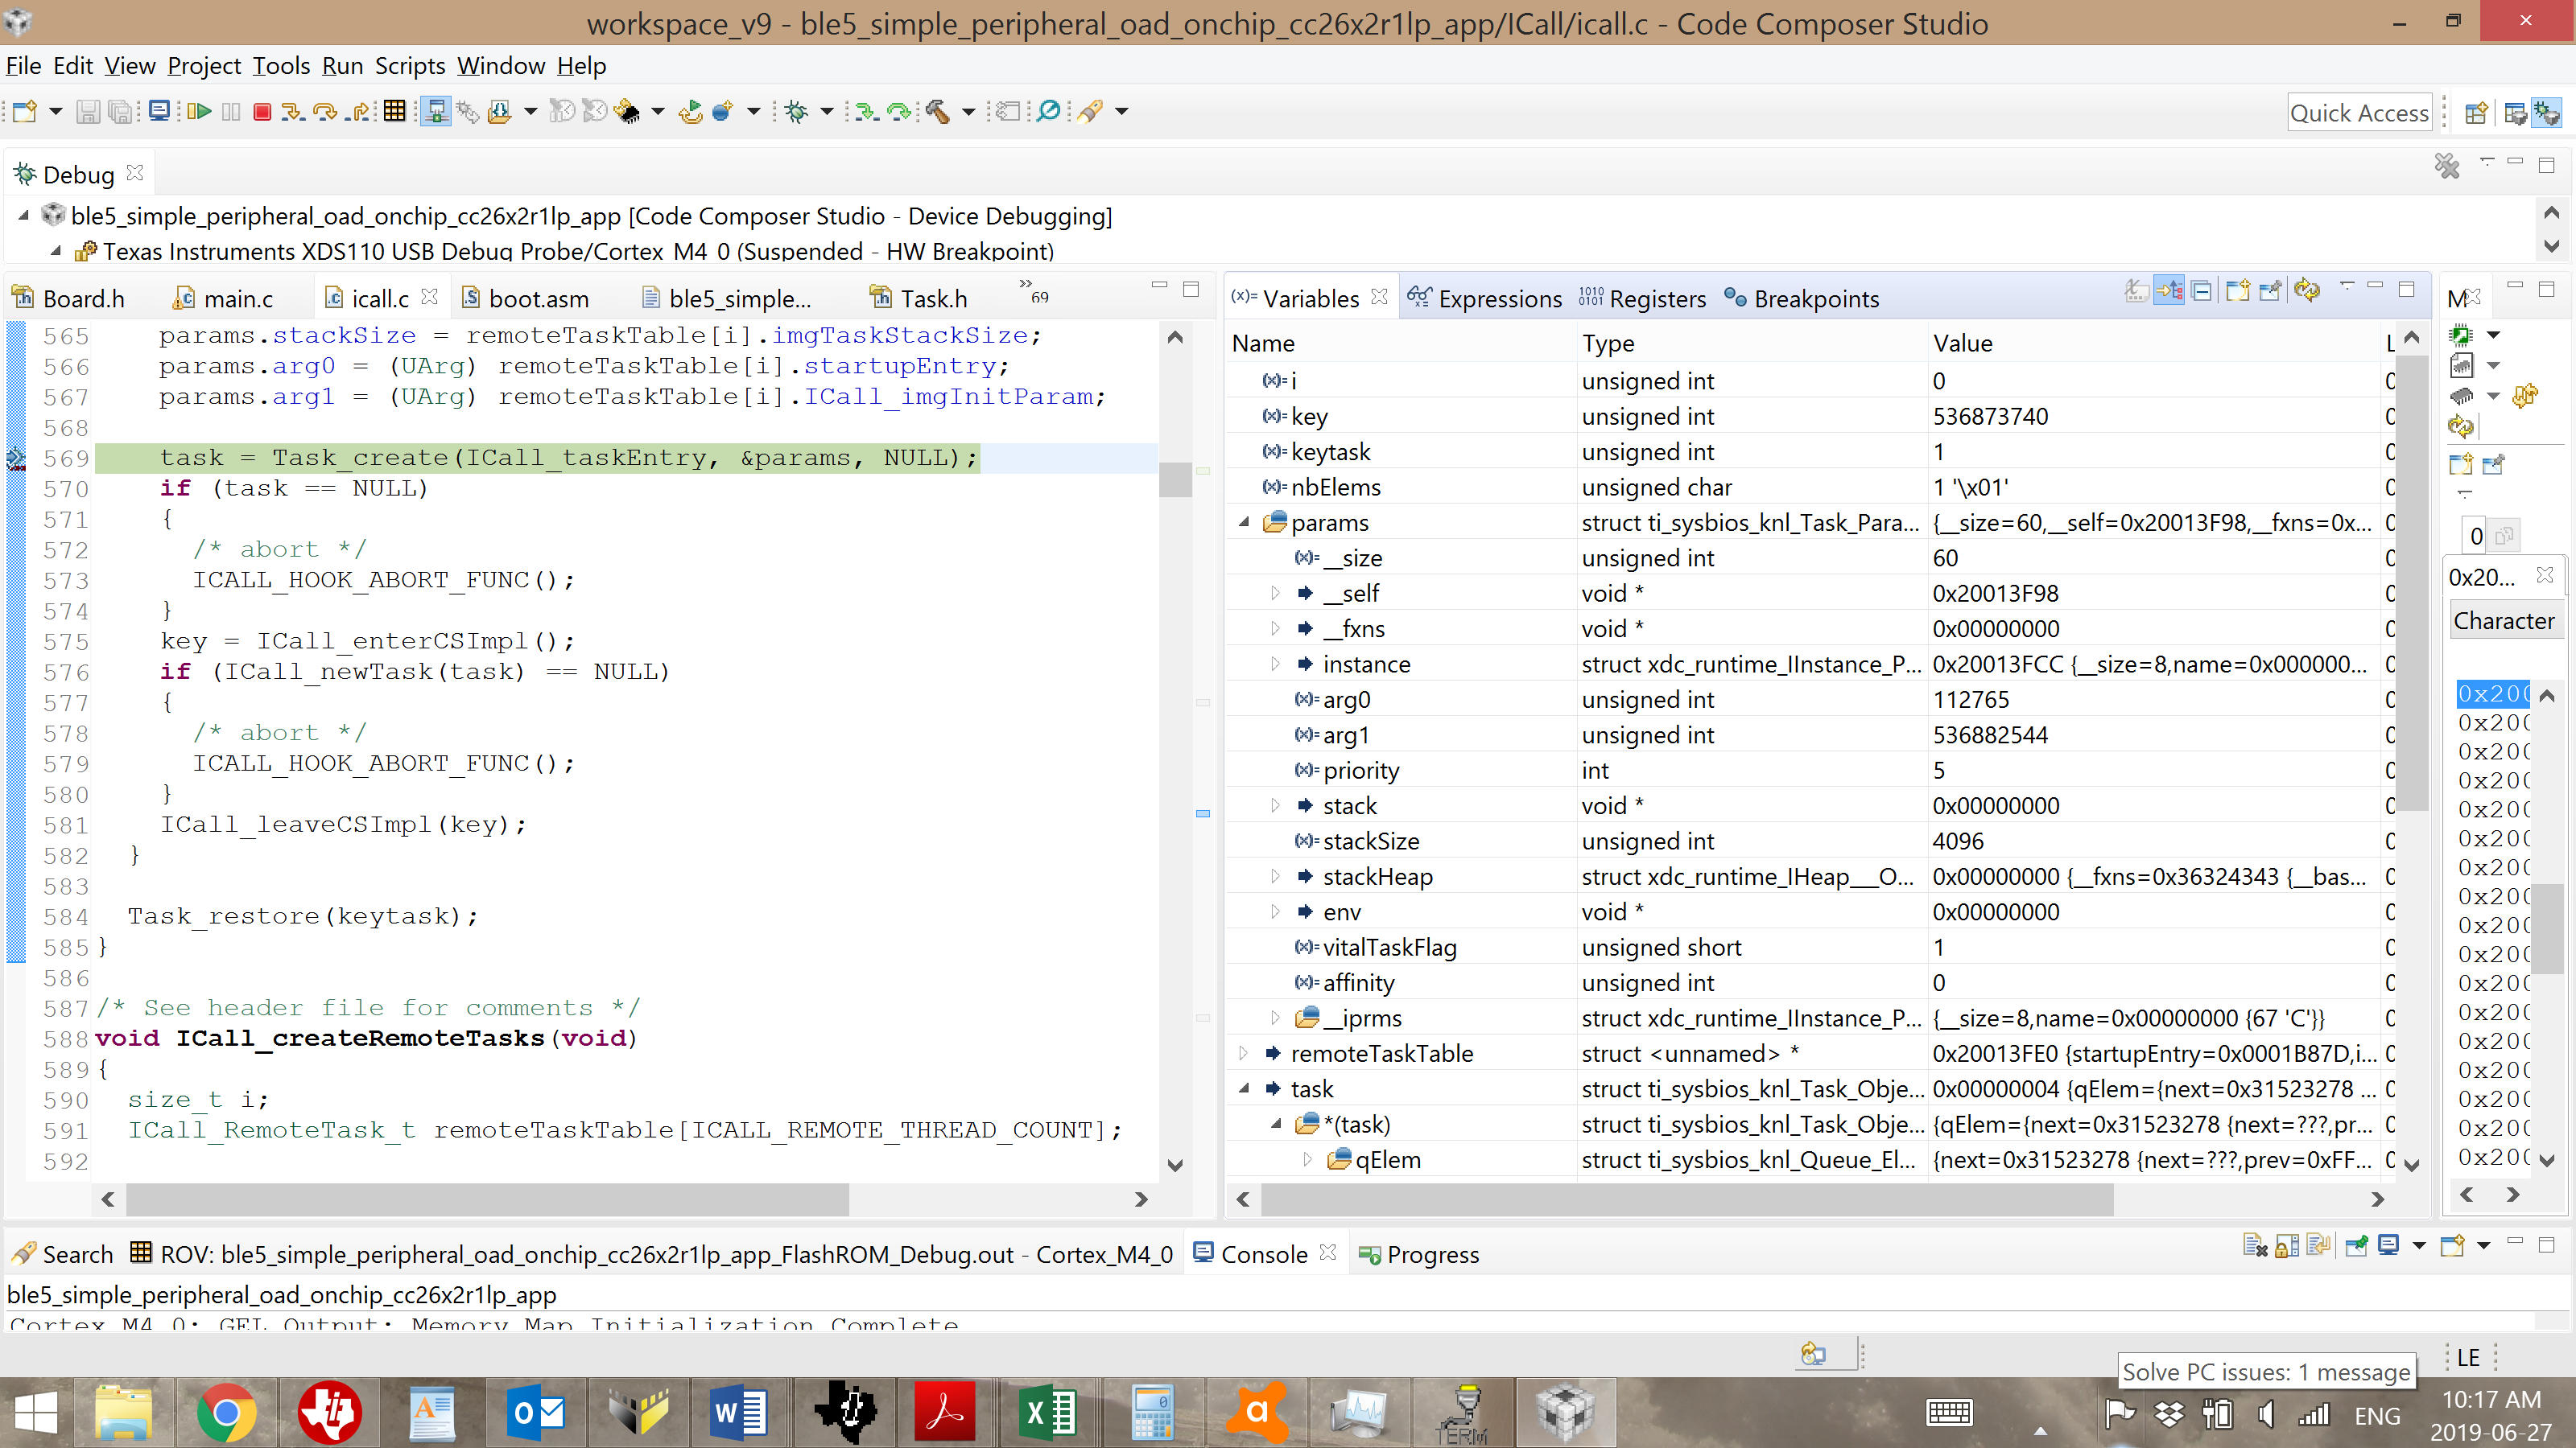The image size is (2576, 1448).
Task: Open Microsoft Word from the taskbar
Action: click(740, 1412)
